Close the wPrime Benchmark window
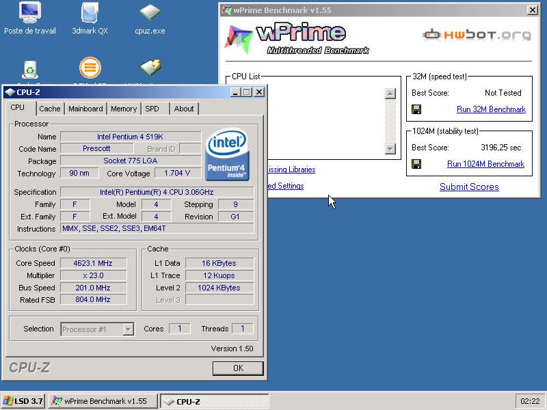The height and width of the screenshot is (410, 547). pos(533,10)
